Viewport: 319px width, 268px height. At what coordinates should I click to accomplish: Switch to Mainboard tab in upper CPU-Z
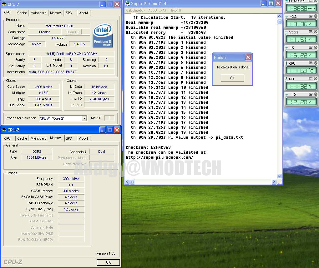[39, 13]
